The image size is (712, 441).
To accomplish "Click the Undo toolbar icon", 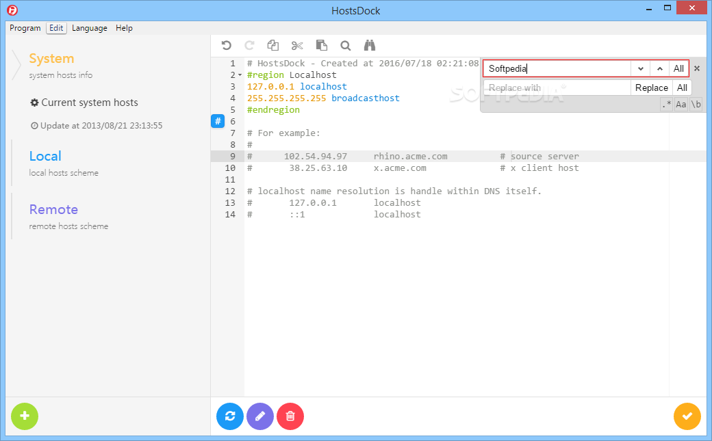I will (x=226, y=45).
